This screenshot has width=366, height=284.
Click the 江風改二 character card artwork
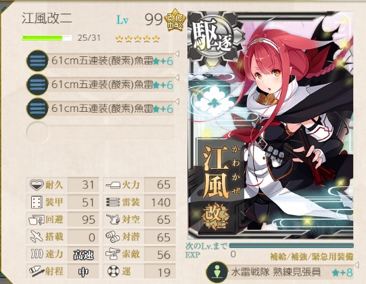[x=271, y=125]
